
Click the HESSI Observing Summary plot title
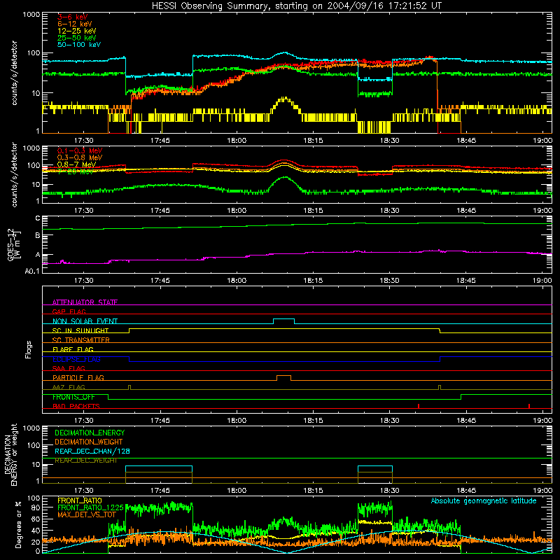coord(297,6)
